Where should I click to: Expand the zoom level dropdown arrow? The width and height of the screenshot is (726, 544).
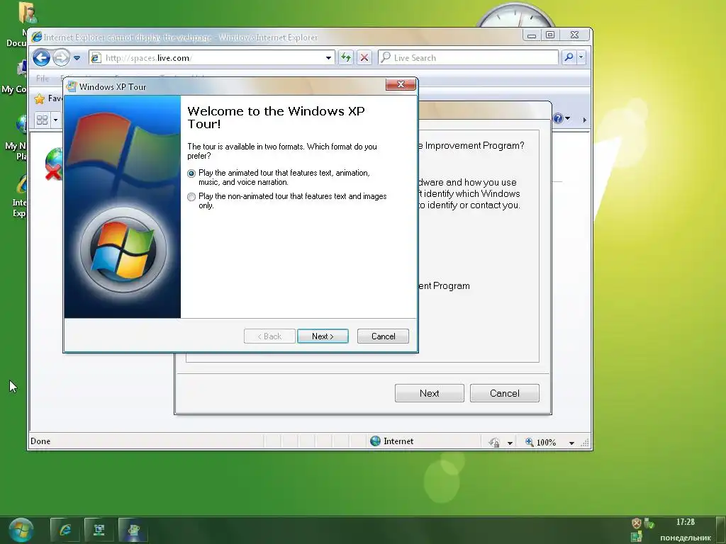click(572, 443)
